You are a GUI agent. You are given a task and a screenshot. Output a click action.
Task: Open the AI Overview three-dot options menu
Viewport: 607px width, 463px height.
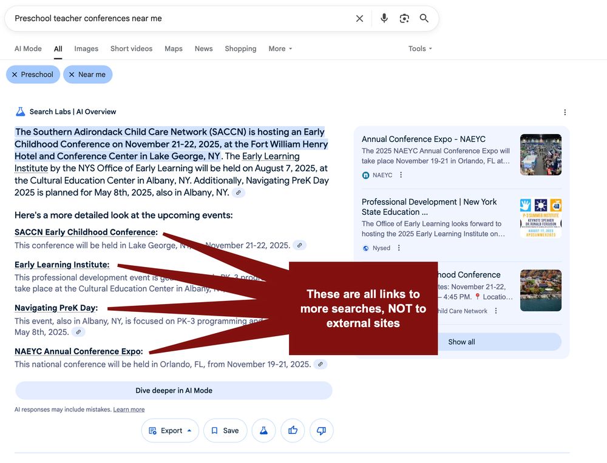(x=565, y=112)
